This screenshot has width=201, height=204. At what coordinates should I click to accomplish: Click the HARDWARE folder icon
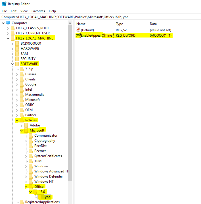(17, 49)
